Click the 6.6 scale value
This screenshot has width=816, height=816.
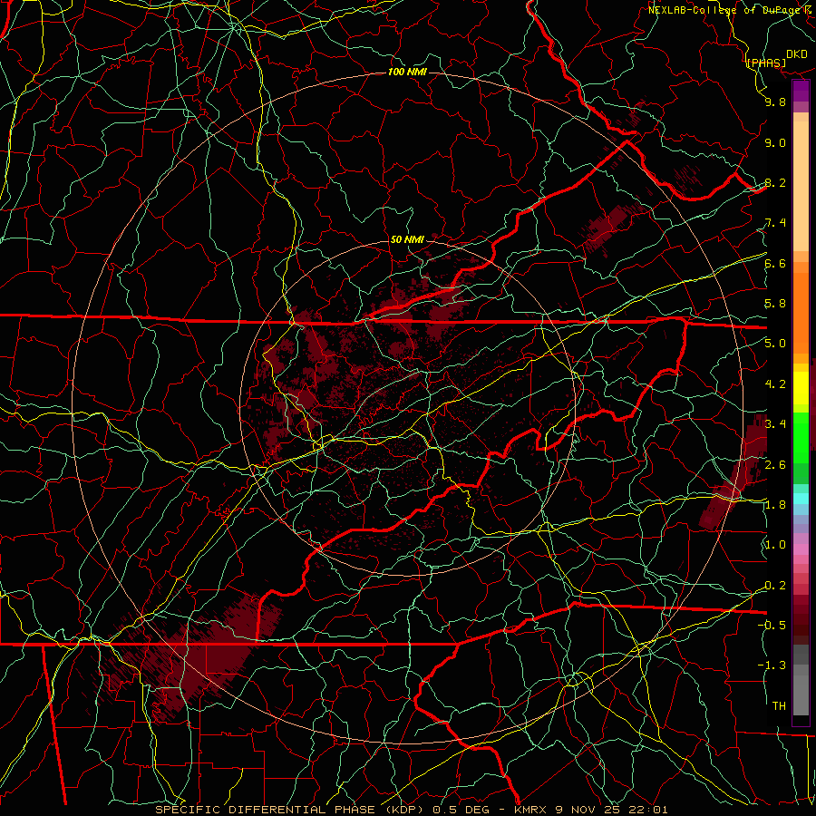click(x=775, y=263)
